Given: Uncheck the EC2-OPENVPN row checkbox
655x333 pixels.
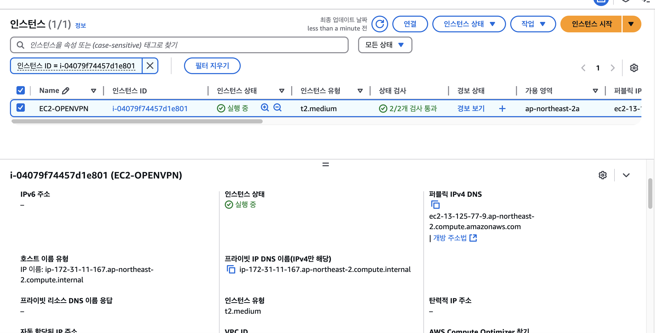Looking at the screenshot, I should click(21, 108).
